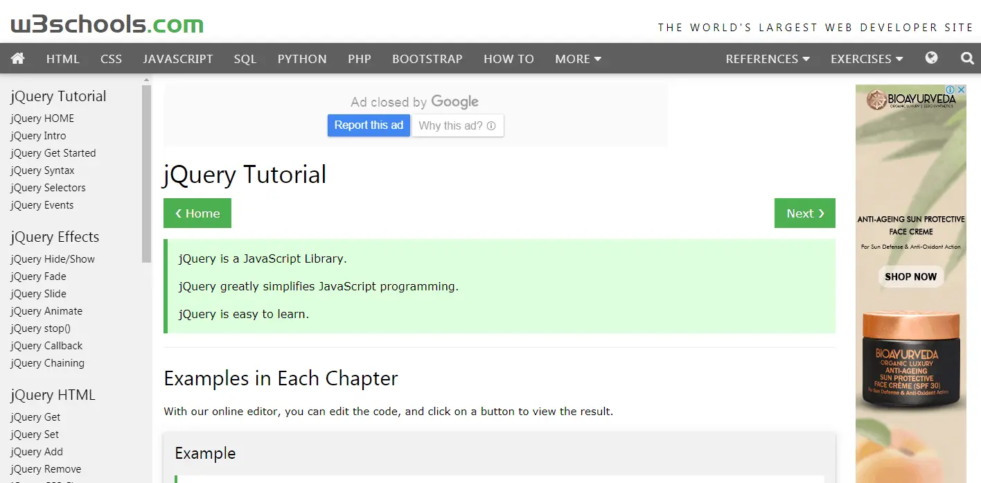Click the Bioayurveda face creme jar image

(910, 360)
